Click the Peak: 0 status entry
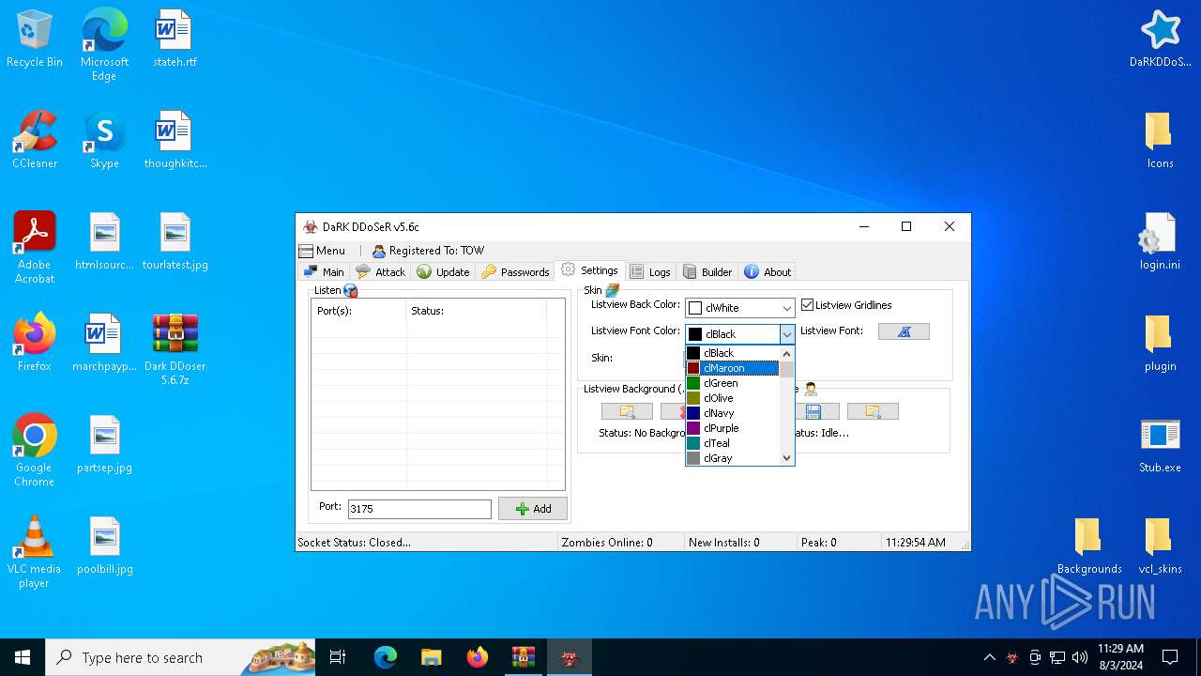Image resolution: width=1201 pixels, height=676 pixels. [x=819, y=543]
